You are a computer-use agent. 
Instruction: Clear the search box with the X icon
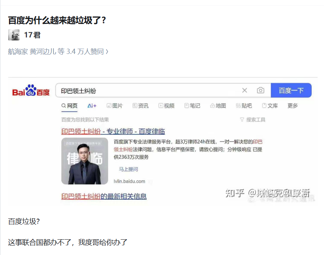point(244,90)
